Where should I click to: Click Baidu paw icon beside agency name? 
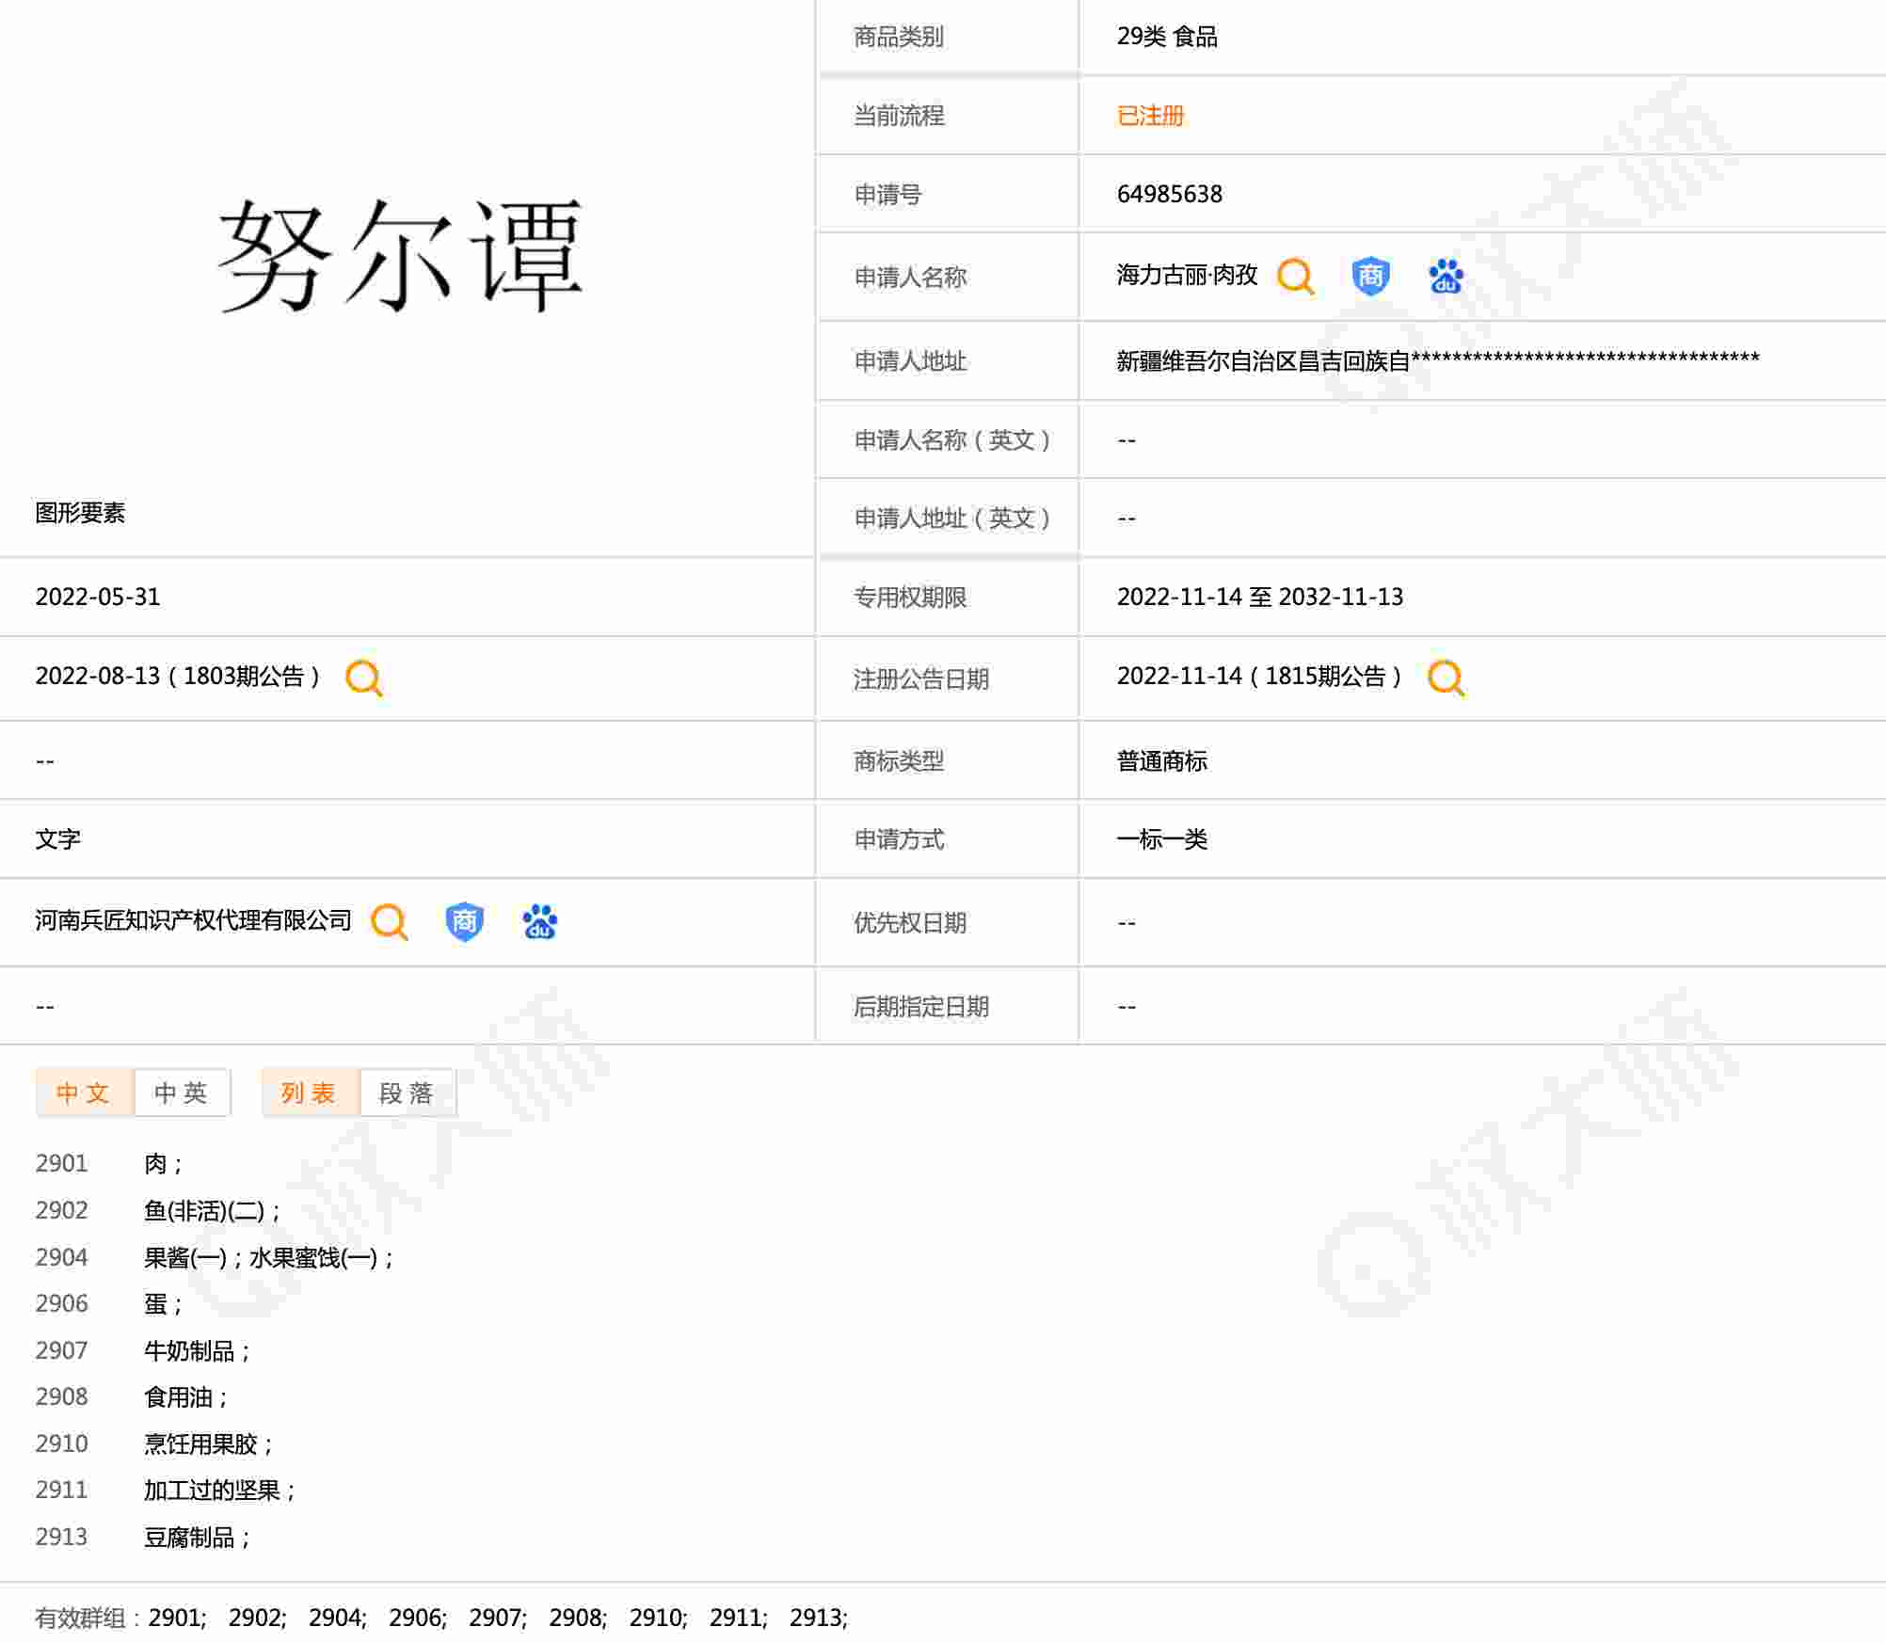(x=539, y=922)
